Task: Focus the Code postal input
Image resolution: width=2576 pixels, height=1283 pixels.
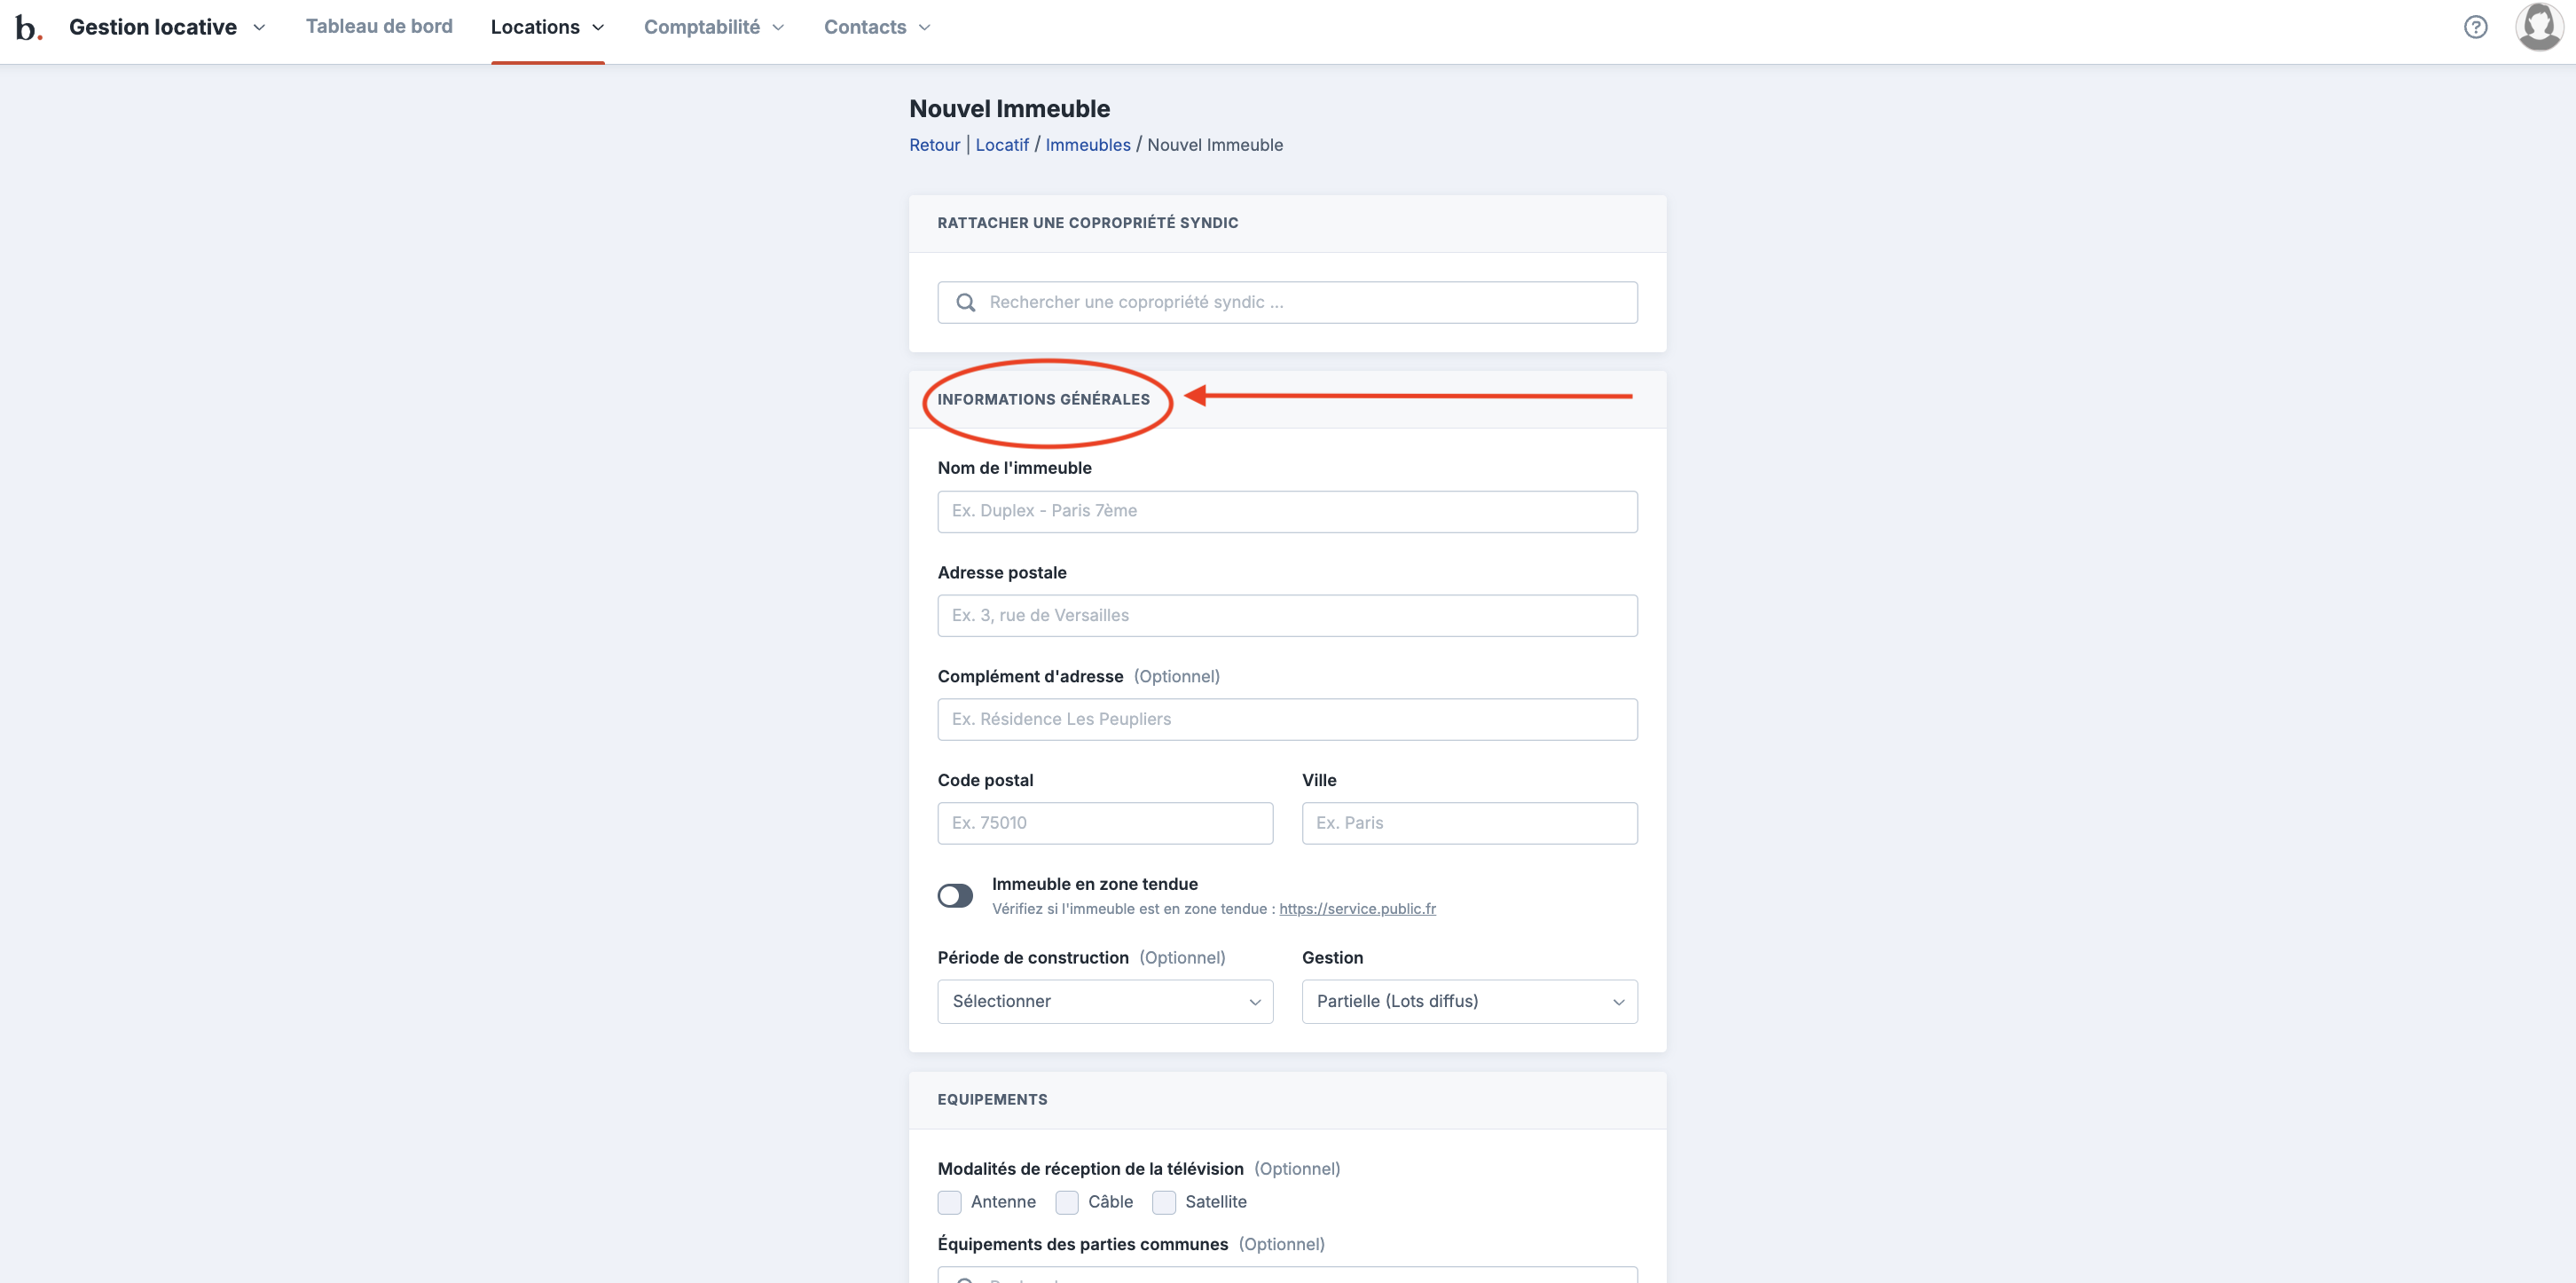Action: pyautogui.click(x=1105, y=824)
